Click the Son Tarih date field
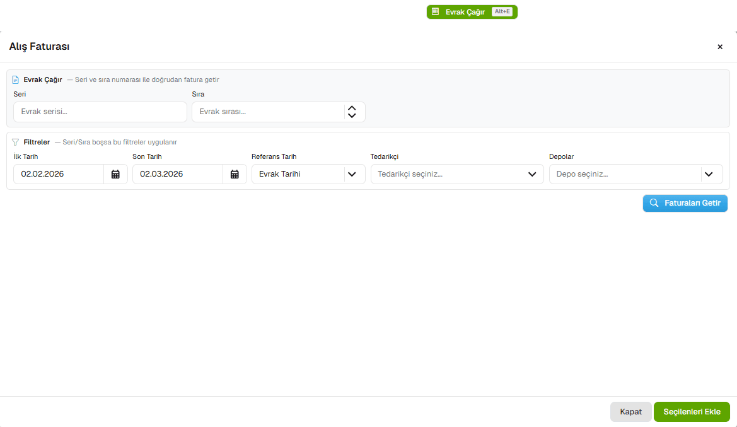This screenshot has height=427, width=737. click(x=178, y=174)
